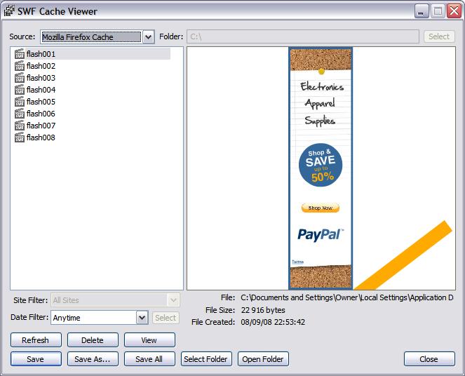Image resolution: width=465 pixels, height=376 pixels.
Task: Click the Save All button
Action: point(149,358)
